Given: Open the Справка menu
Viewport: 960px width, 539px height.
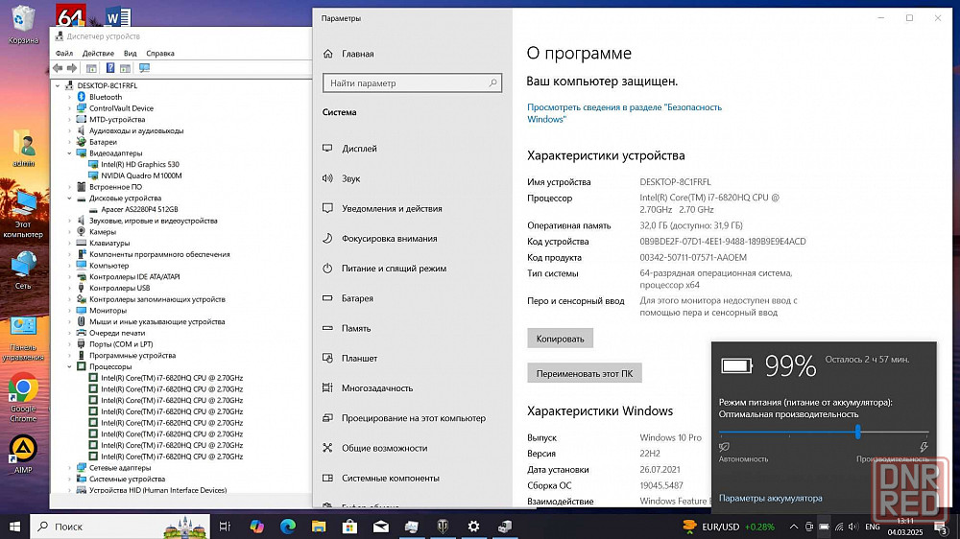Looking at the screenshot, I should click(159, 53).
